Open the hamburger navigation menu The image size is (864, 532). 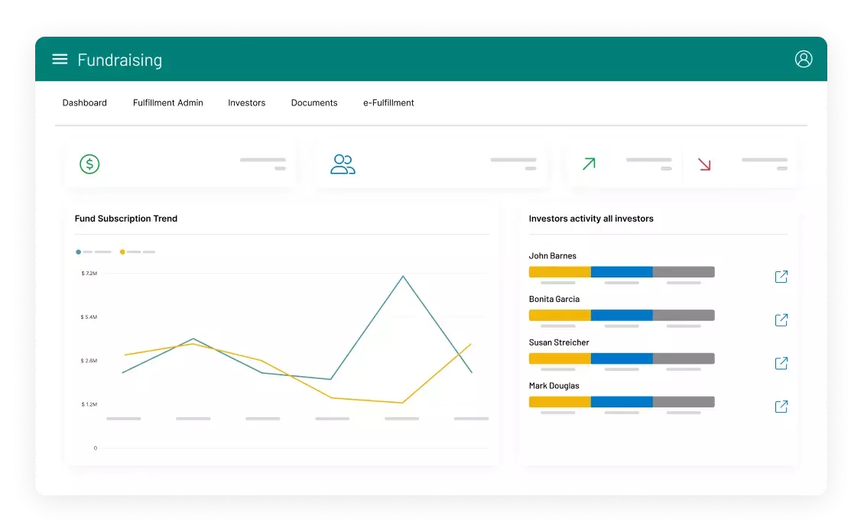pos(60,60)
